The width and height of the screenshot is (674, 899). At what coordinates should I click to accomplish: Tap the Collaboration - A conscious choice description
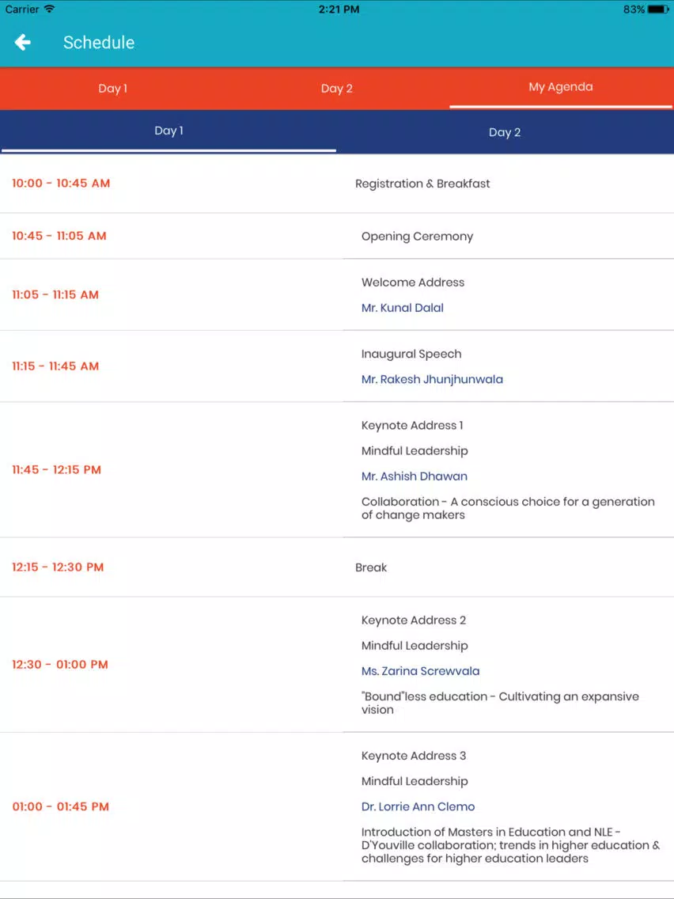point(508,509)
